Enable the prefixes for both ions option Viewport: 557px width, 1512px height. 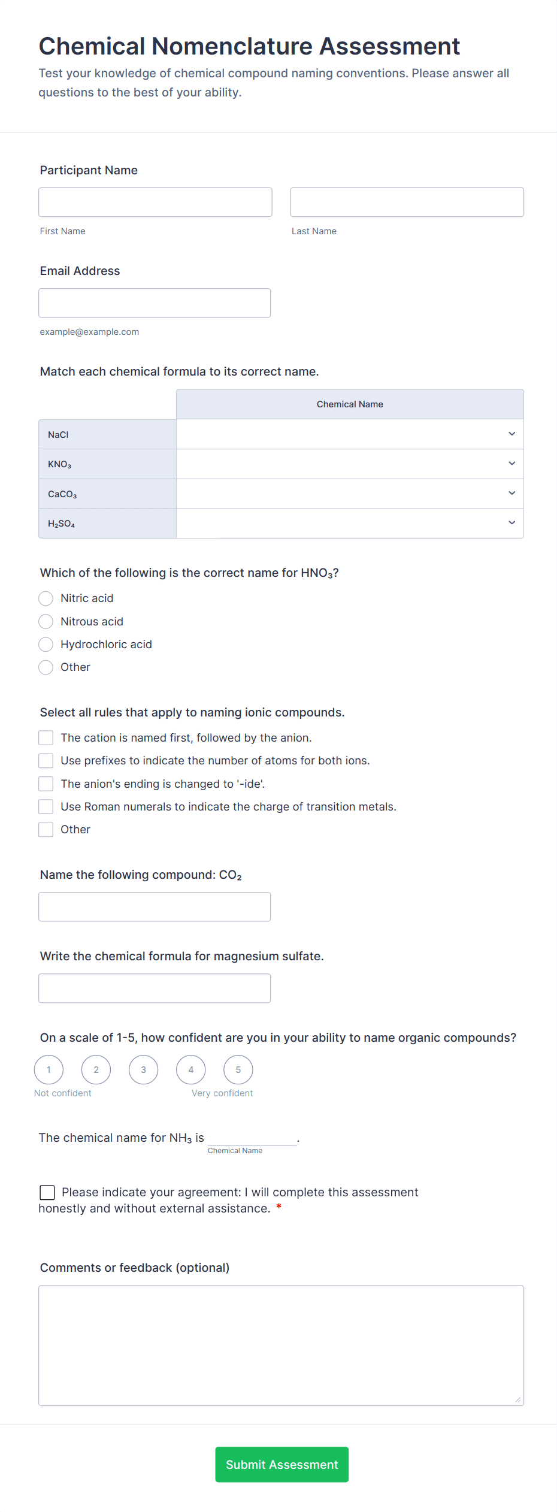pyautogui.click(x=46, y=760)
